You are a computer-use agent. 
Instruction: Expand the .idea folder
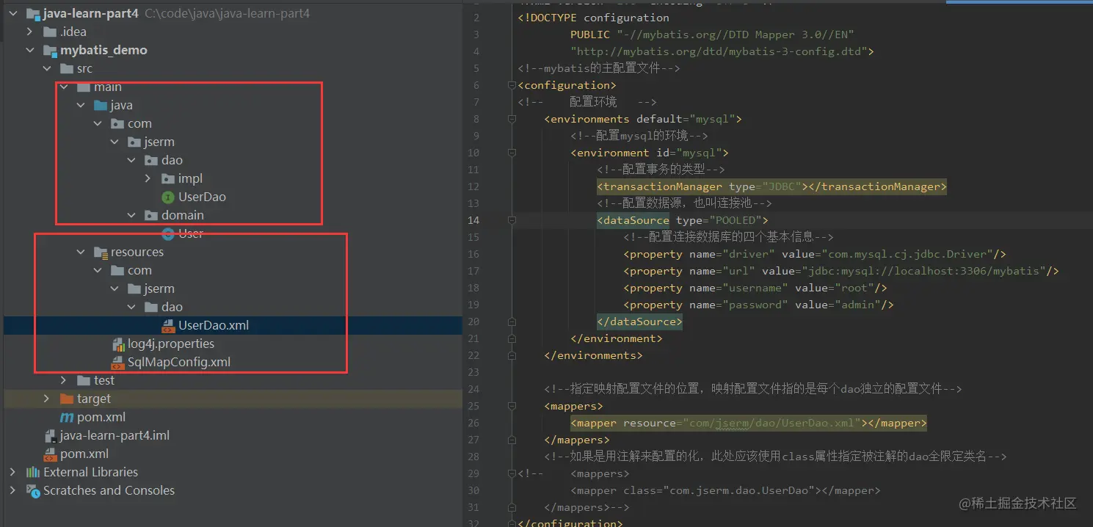[x=29, y=32]
